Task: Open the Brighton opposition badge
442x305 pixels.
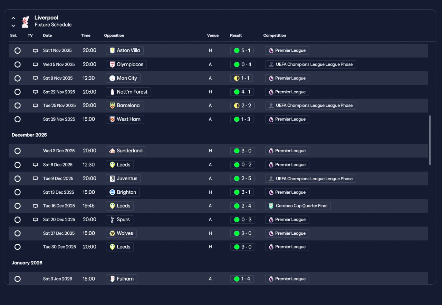Action: pos(123,192)
